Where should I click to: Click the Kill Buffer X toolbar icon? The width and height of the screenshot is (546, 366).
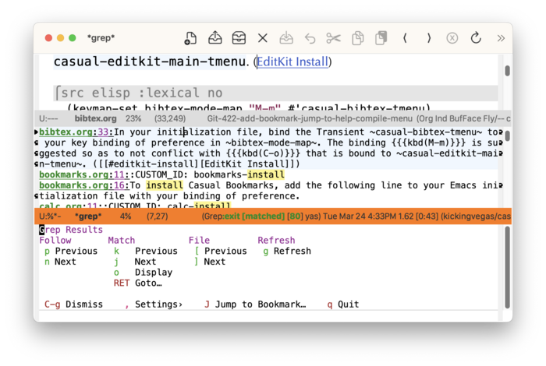(x=263, y=38)
